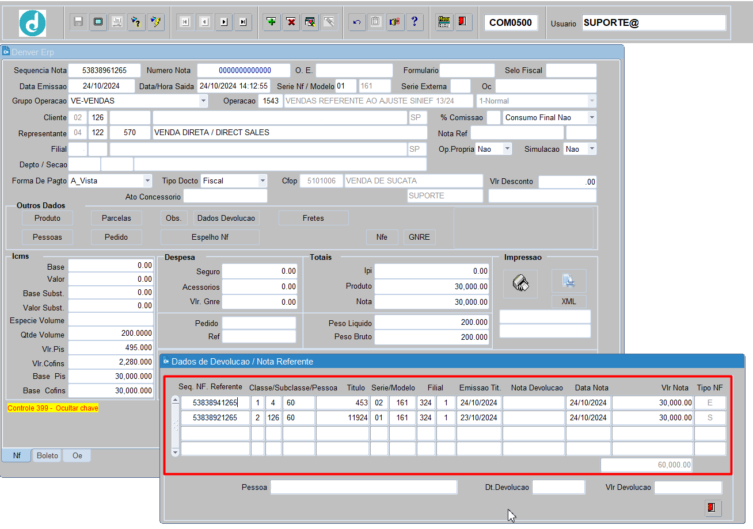This screenshot has width=753, height=529.
Task: Click the COM0500 form code box
Action: click(511, 23)
